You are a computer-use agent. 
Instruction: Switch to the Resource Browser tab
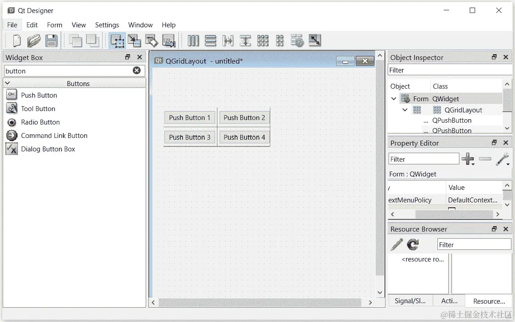(489, 301)
